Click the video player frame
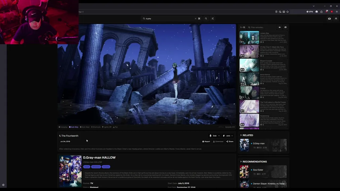Screen dimensions: 340x191 [x=147, y=74]
